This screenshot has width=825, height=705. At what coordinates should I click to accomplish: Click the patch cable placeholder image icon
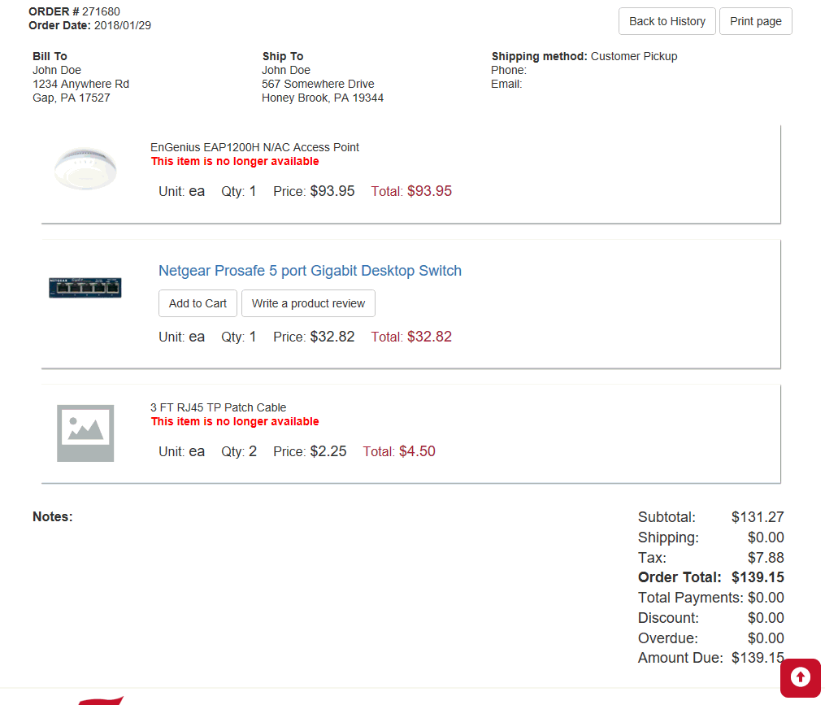[x=85, y=433]
